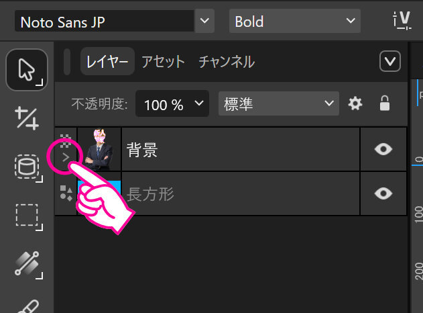Click the 背景 layer thumbnail
423x313 pixels.
point(99,149)
